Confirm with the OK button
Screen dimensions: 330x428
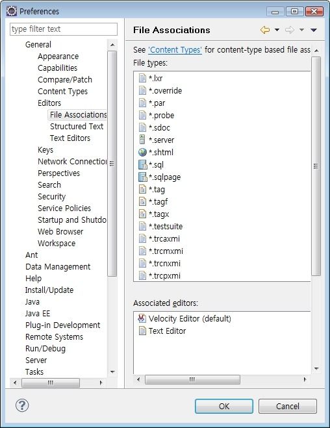click(x=224, y=406)
